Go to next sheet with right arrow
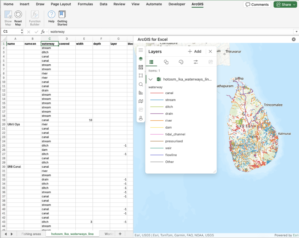The width and height of the screenshot is (299, 238). [x=11, y=234]
